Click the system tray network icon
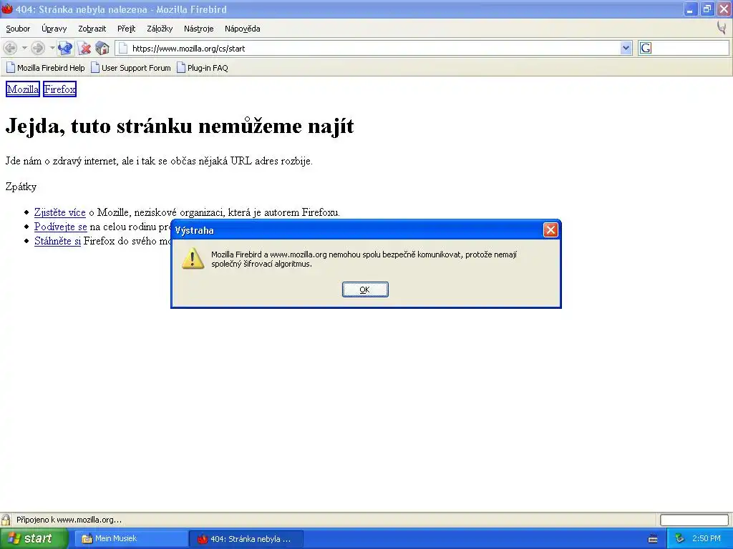Screen dimensions: 733x549 point(679,538)
